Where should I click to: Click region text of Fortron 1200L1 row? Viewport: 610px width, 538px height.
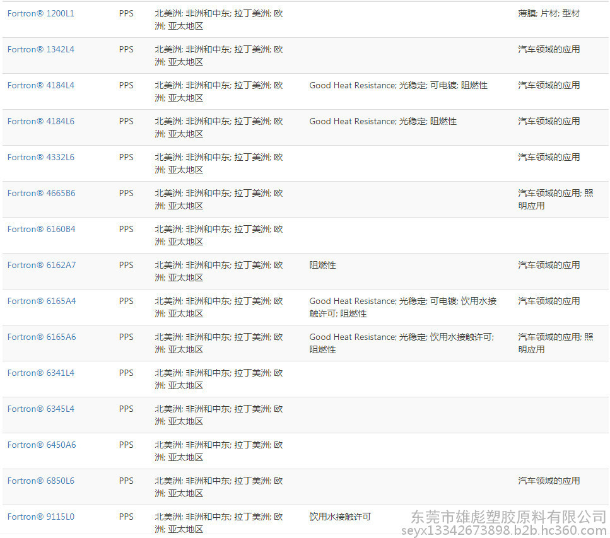(219, 20)
